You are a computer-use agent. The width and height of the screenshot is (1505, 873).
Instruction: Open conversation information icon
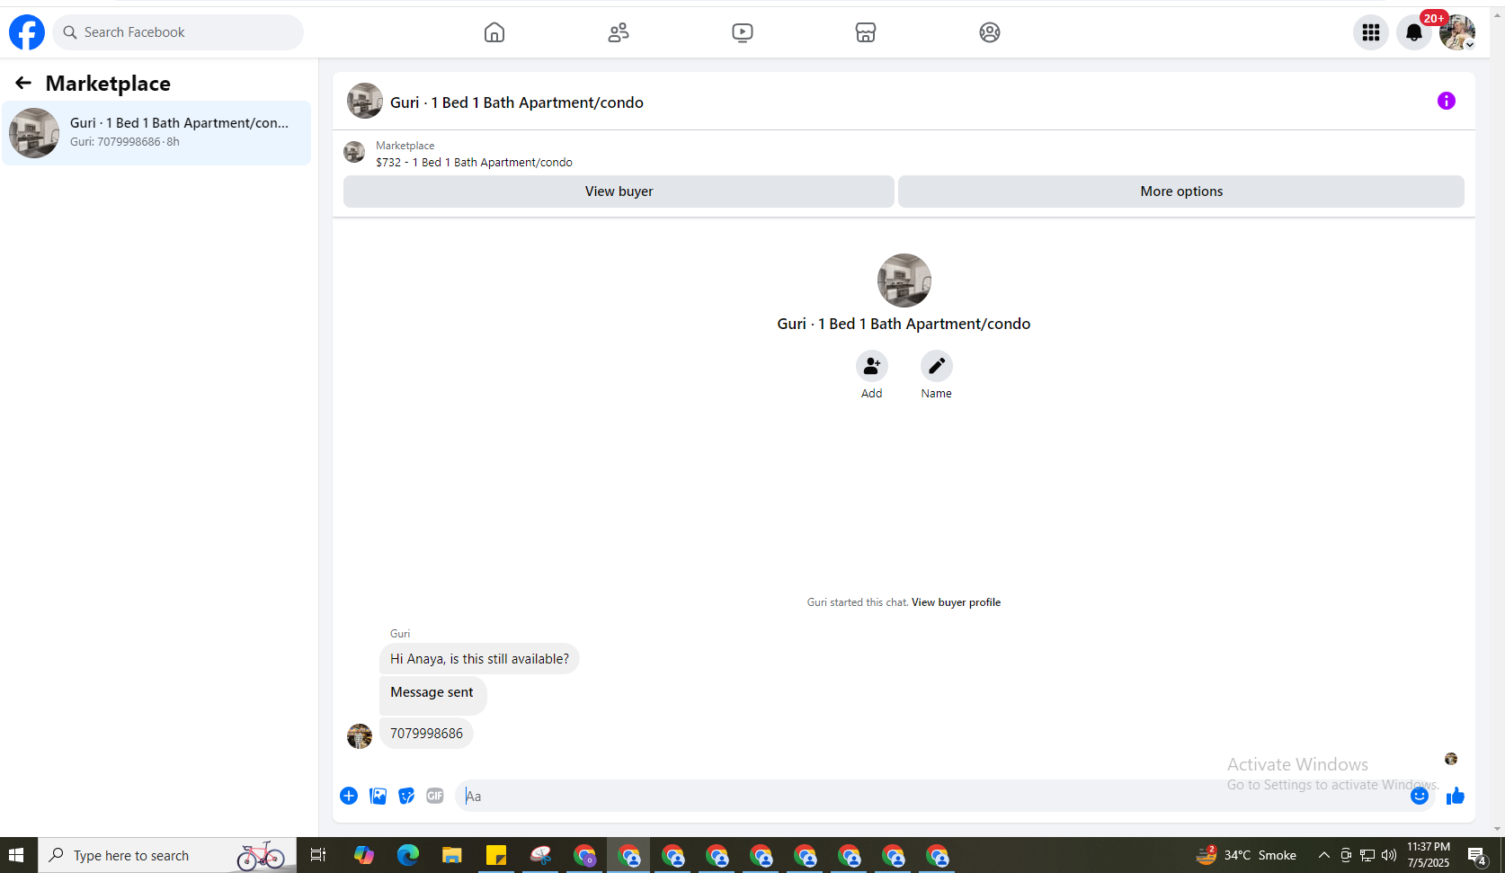point(1447,101)
